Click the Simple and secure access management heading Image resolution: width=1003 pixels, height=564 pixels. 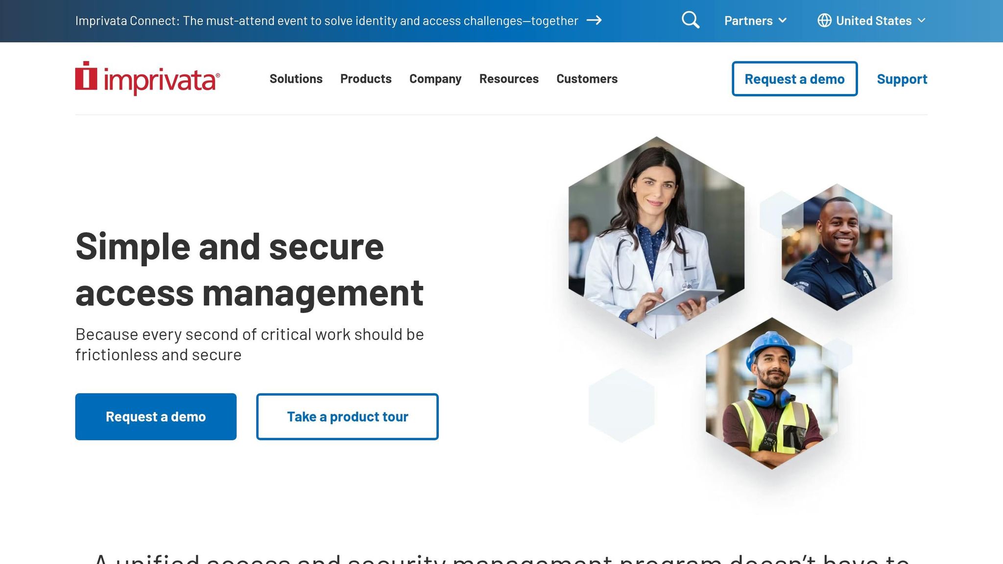[x=249, y=270]
